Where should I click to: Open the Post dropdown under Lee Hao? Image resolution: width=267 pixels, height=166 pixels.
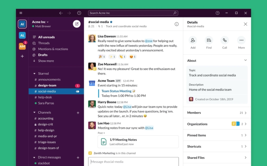[101, 133]
